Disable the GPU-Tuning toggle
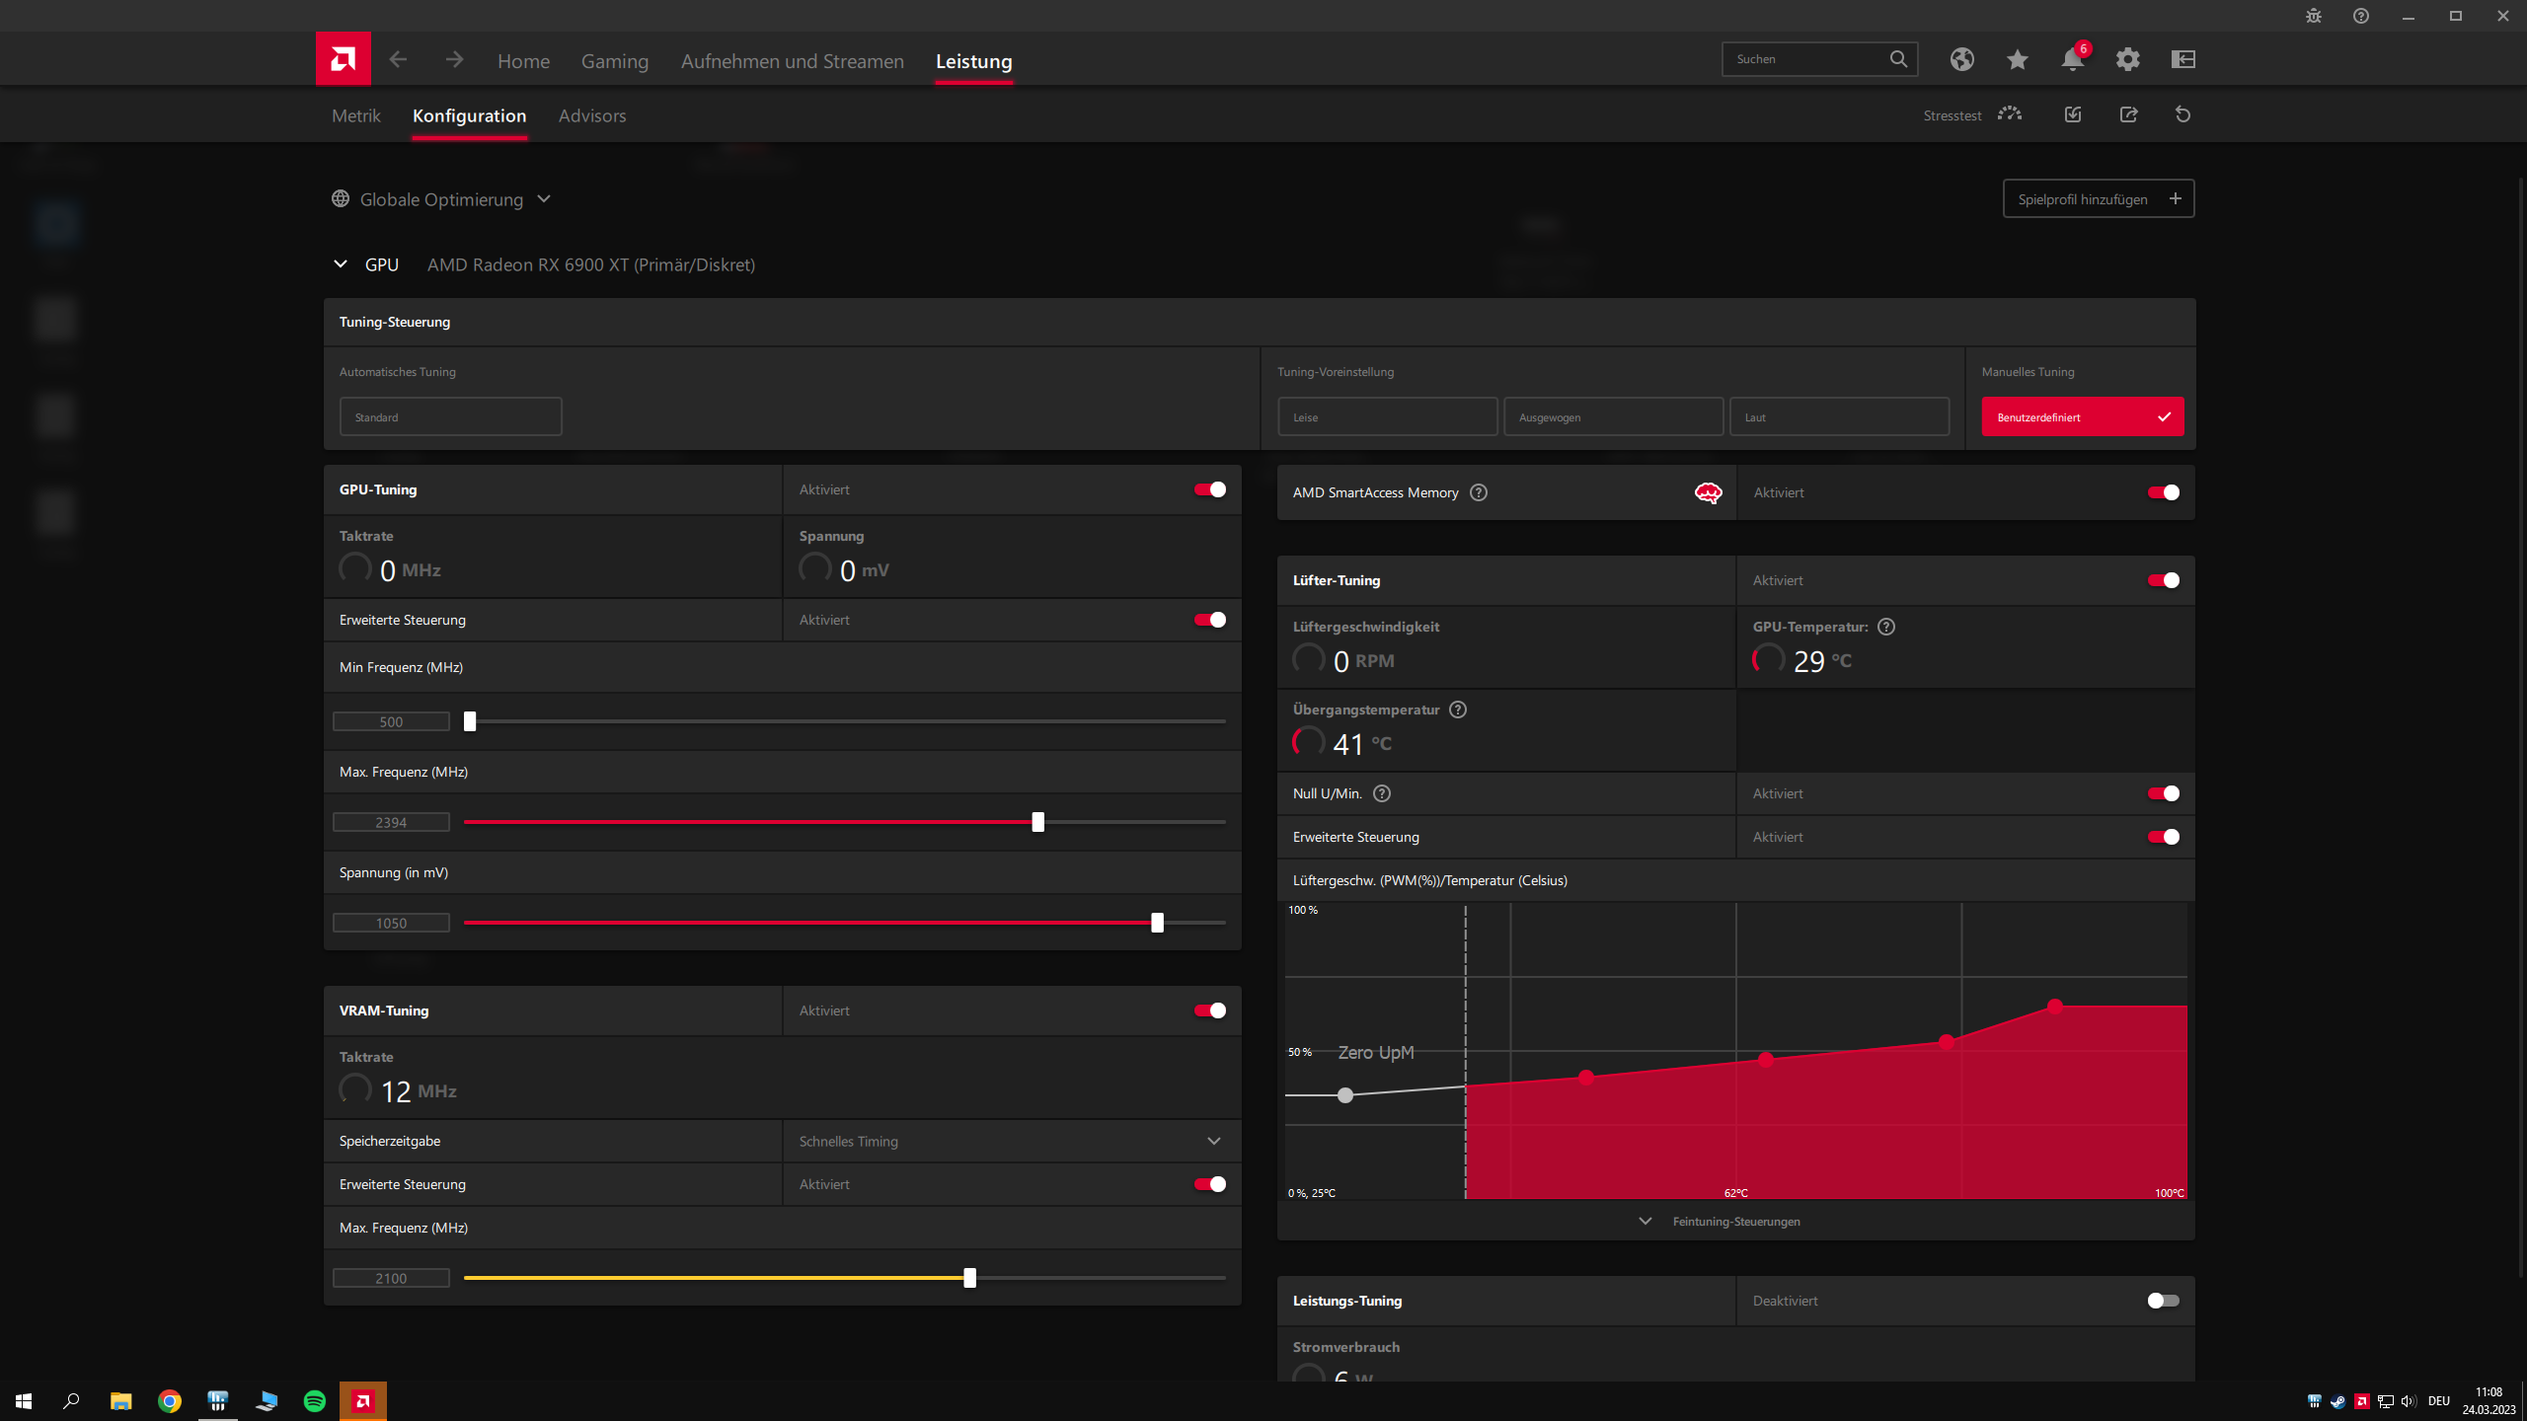Image resolution: width=2527 pixels, height=1421 pixels. coord(1210,489)
